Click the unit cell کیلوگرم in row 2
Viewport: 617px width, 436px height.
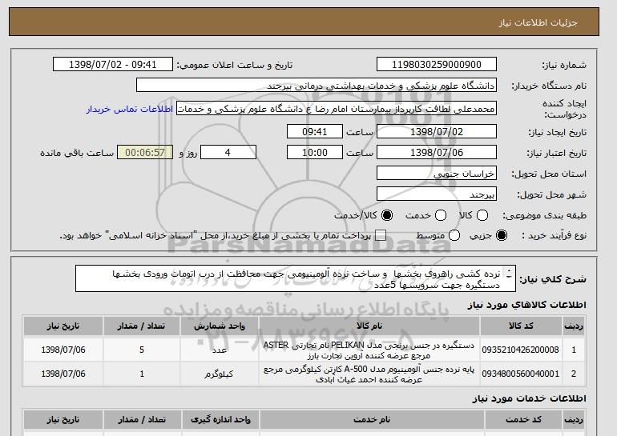pyautogui.click(x=220, y=374)
